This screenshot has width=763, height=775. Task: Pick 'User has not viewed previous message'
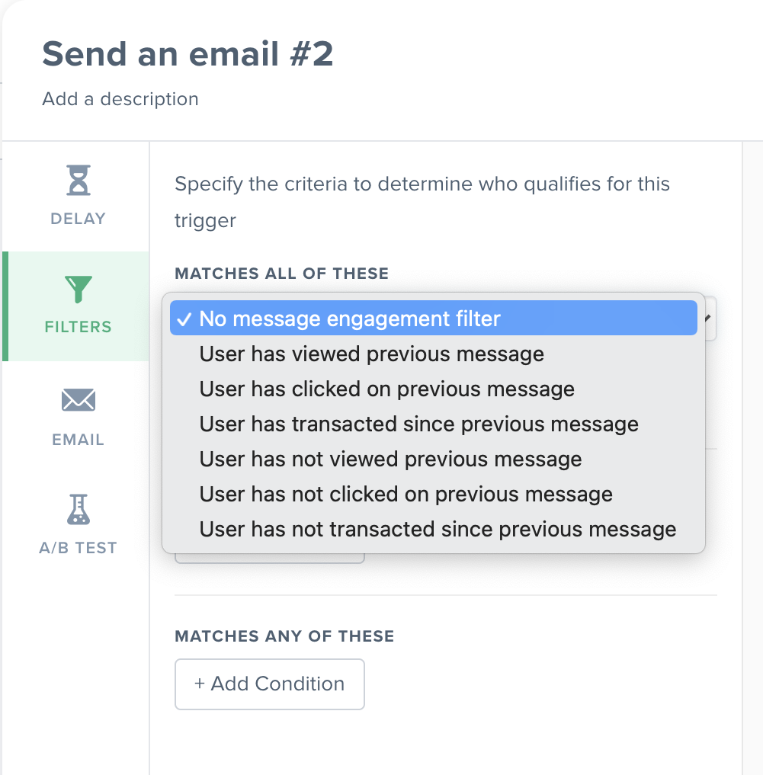click(x=434, y=460)
